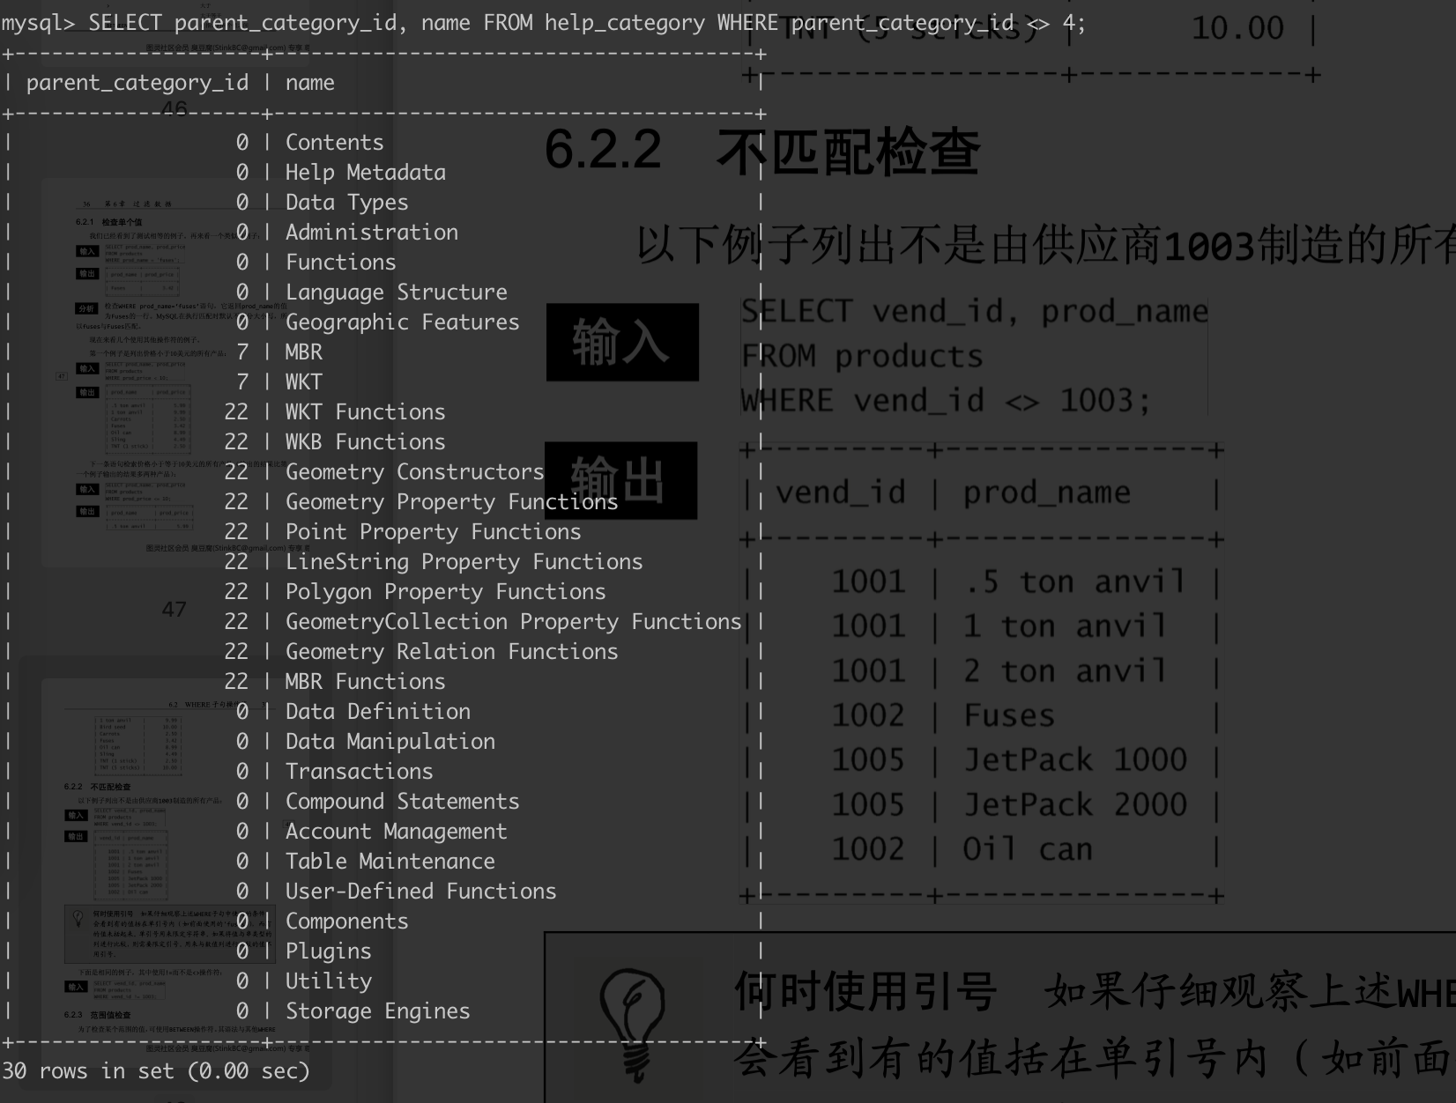Click the Point Property Functions row
The width and height of the screenshot is (1456, 1103).
pyautogui.click(x=384, y=532)
